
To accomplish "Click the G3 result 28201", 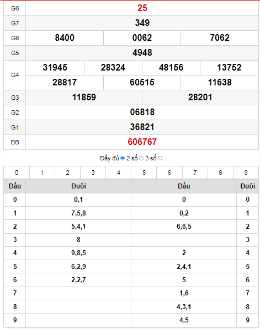I will tap(200, 98).
